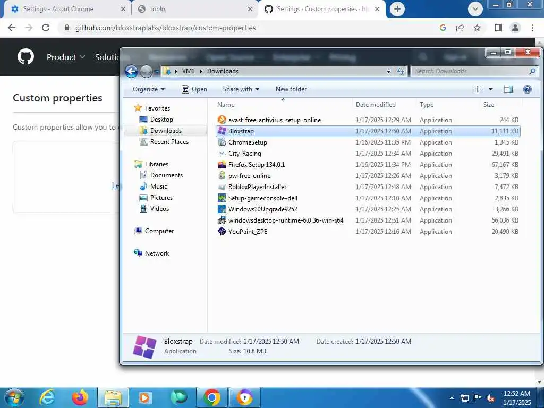
Task: Open Chrome side panel icon
Action: click(x=498, y=28)
